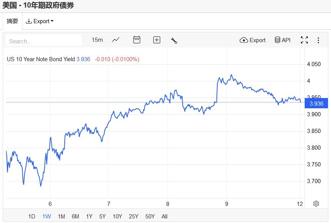Open the API database icon

tap(282, 40)
